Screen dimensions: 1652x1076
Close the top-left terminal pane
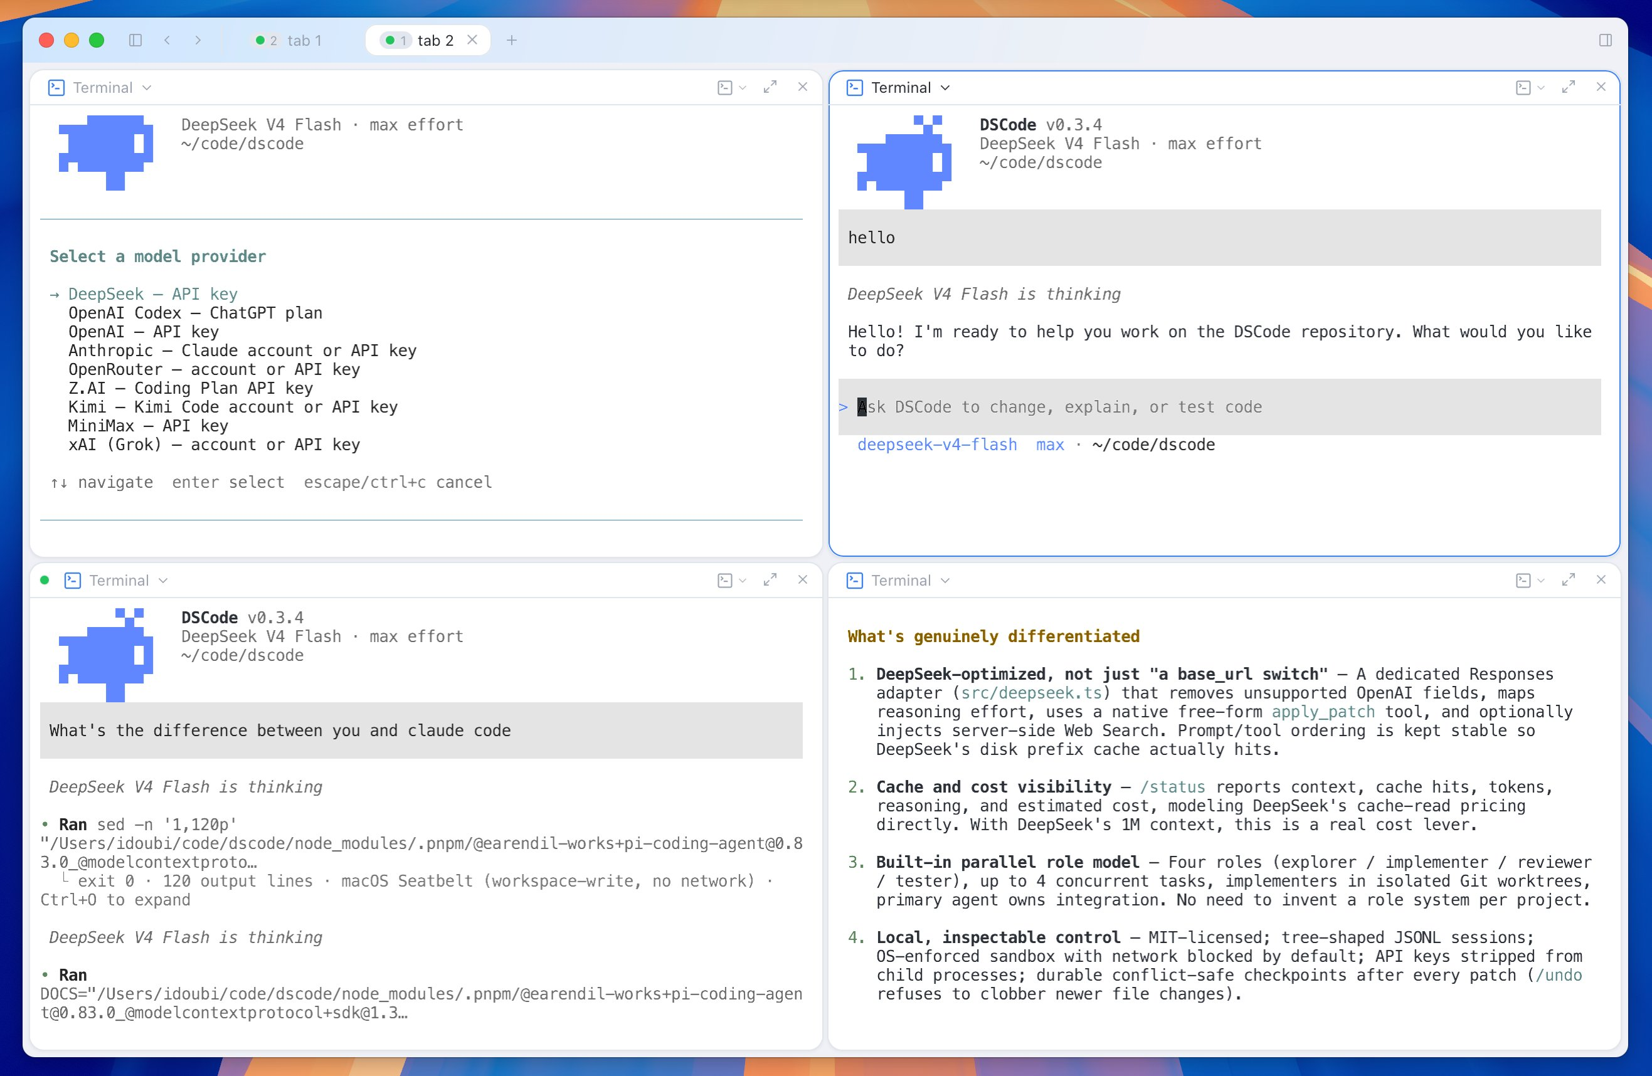802,87
